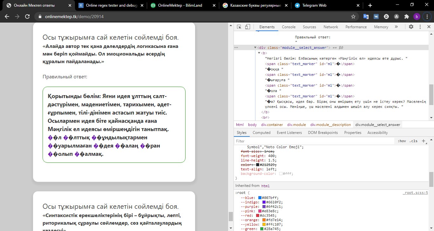Open the Performance tab

[x=356, y=27]
